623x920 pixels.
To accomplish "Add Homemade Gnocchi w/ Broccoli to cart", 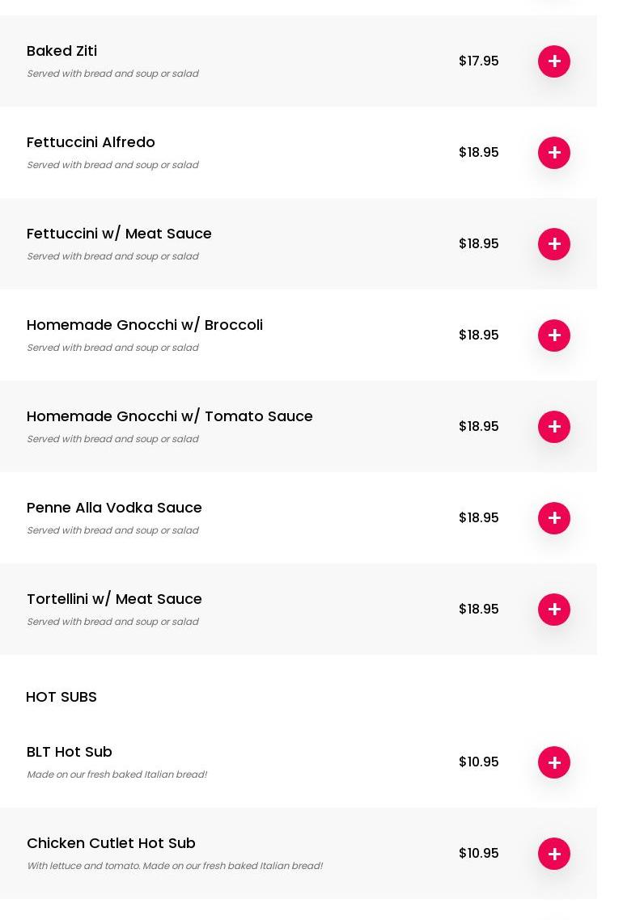I will [554, 336].
